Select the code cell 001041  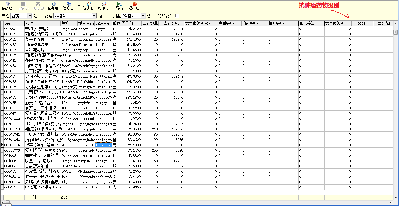pos(14,61)
